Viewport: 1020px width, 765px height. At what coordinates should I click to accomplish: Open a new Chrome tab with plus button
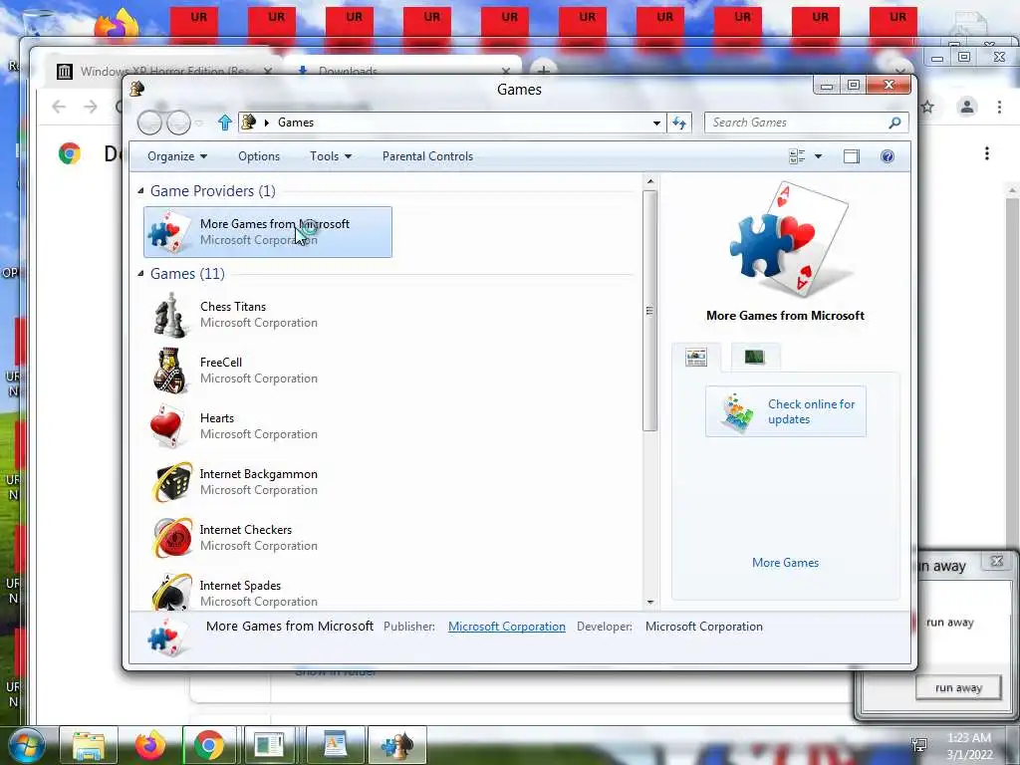(543, 69)
